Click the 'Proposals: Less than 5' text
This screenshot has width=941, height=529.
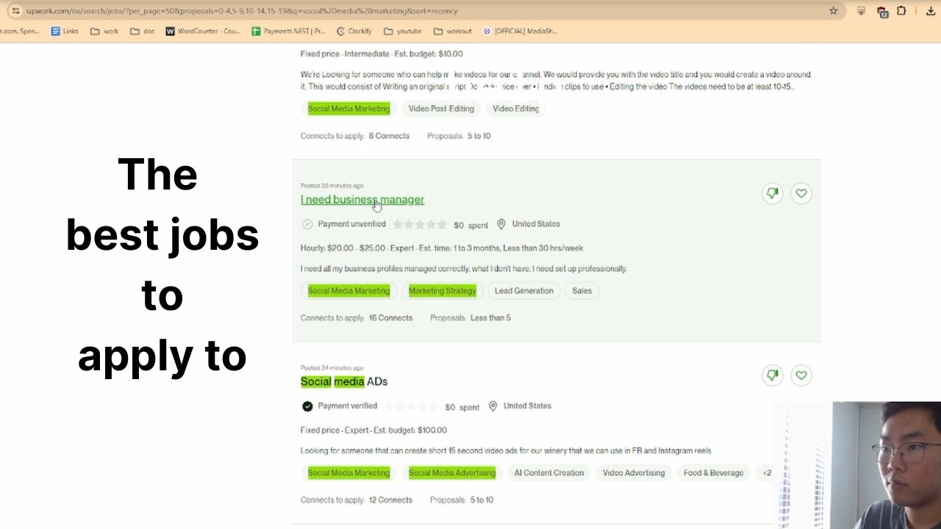[x=470, y=318]
